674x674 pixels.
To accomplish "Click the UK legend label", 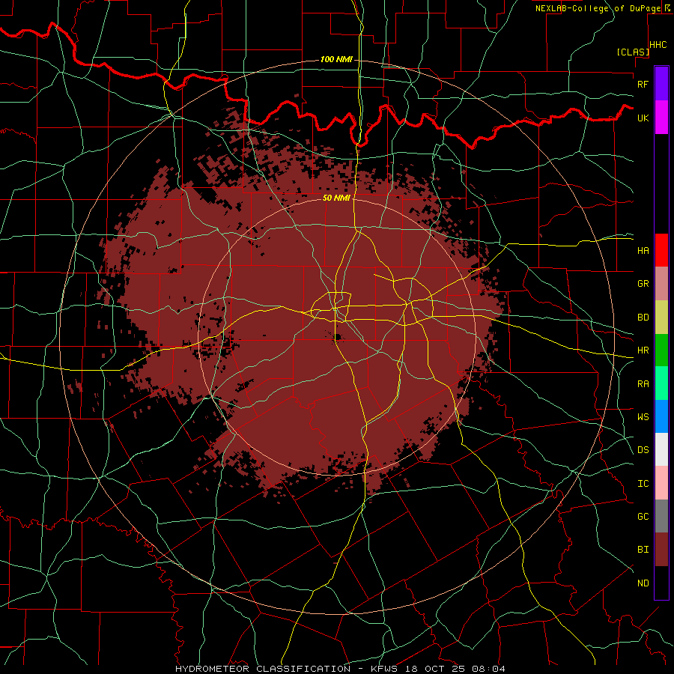I will 643,118.
